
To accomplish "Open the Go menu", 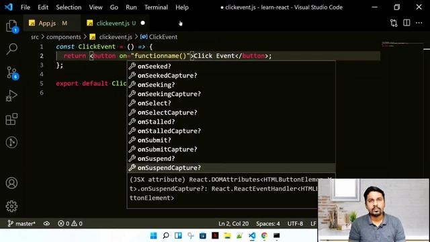I will (114, 7).
